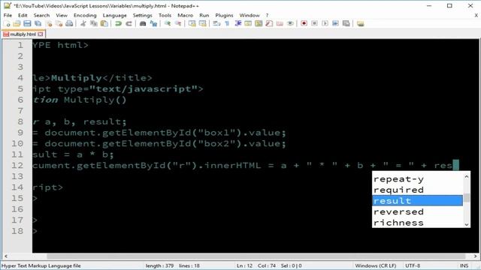Click the Copy toolbar icon
The image size is (481, 270).
tap(93, 23)
